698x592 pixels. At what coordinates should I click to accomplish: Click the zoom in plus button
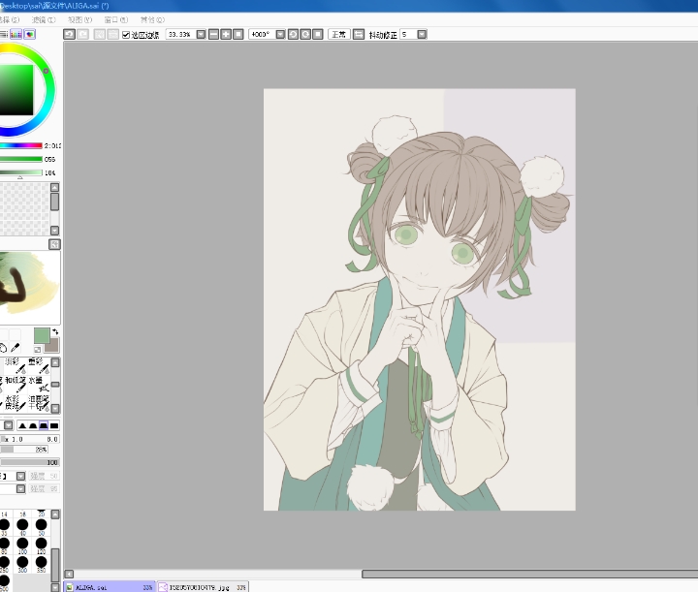(x=226, y=34)
